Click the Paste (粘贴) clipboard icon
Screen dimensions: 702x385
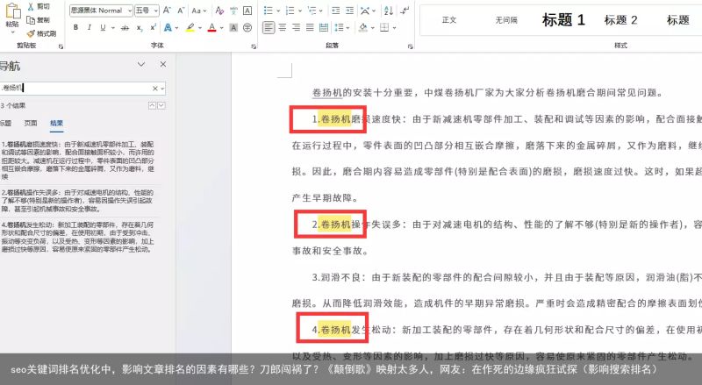[x=12, y=11]
